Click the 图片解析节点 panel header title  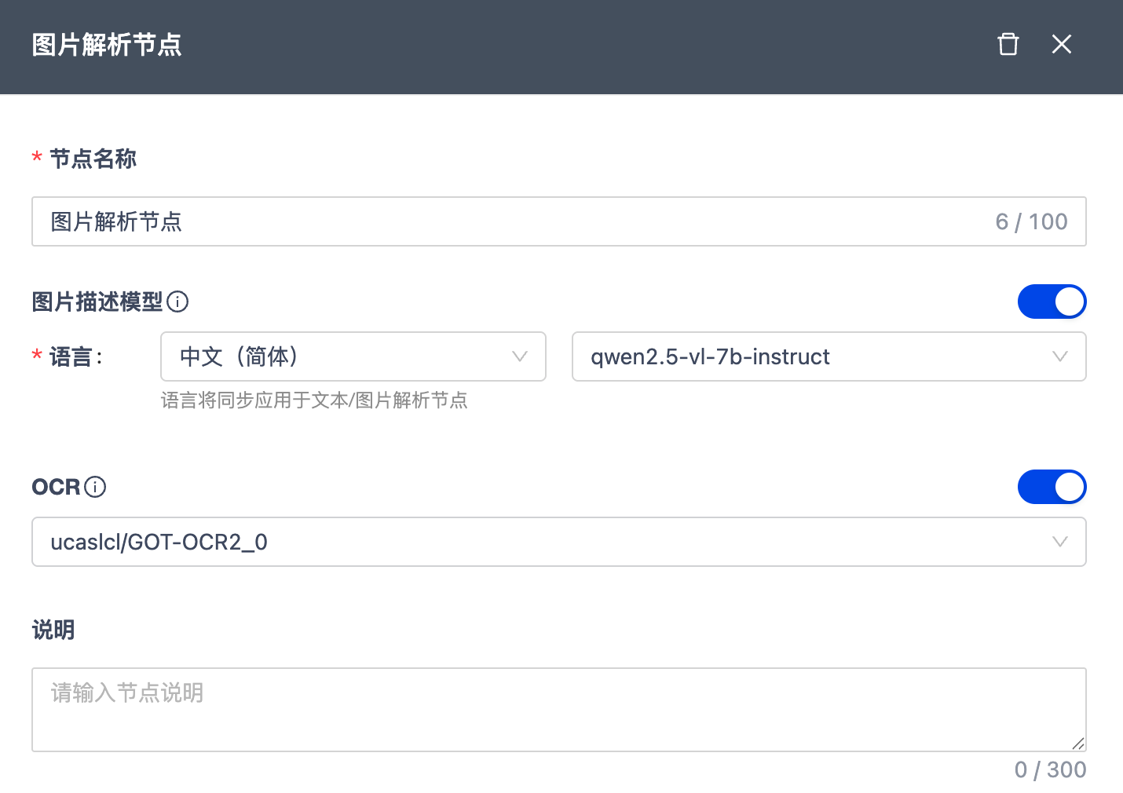click(x=107, y=45)
